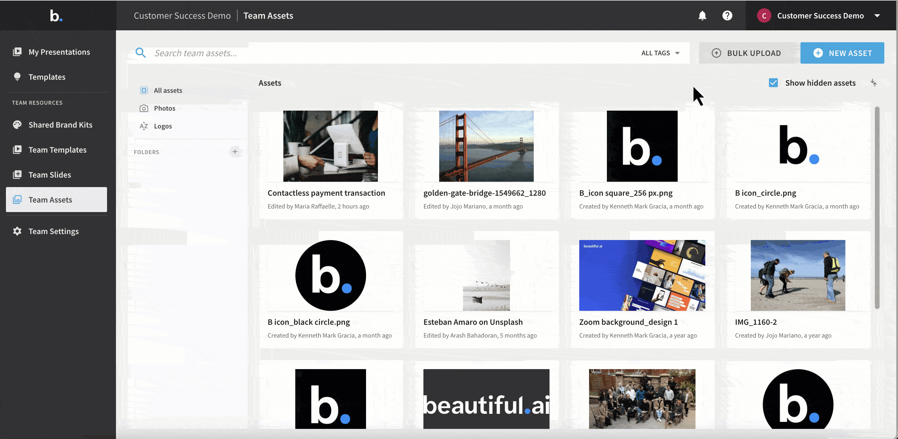Click the Team Slides plus-slide icon
The image size is (898, 439).
(17, 174)
